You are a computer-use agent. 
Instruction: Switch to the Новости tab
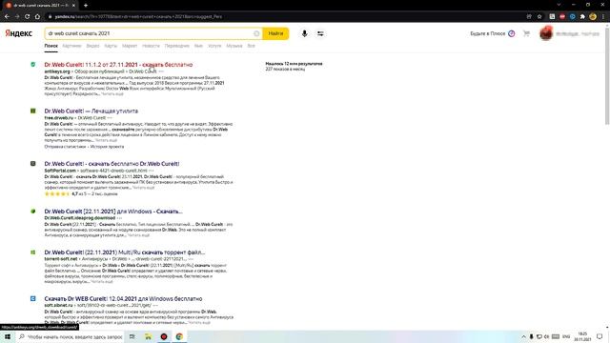(x=151, y=46)
